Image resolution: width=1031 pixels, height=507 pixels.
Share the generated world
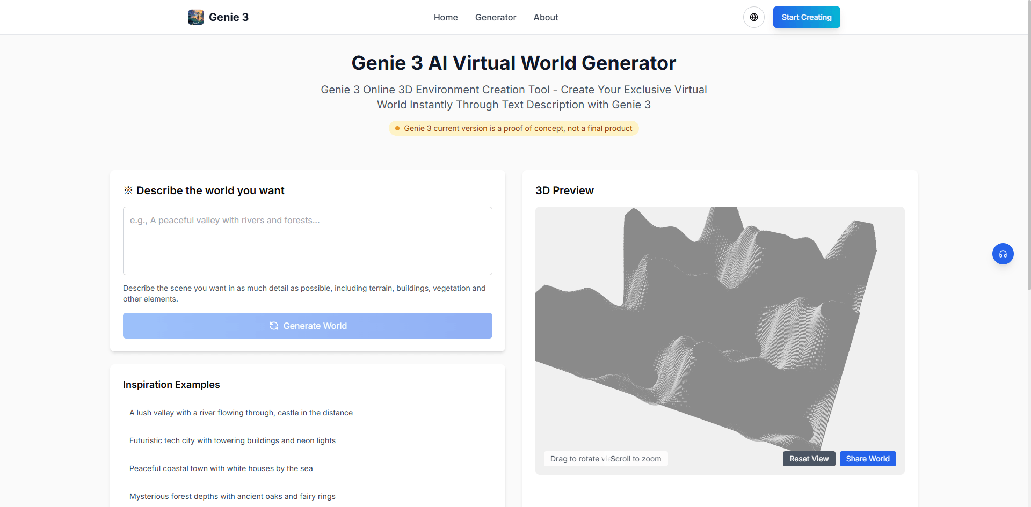click(867, 459)
